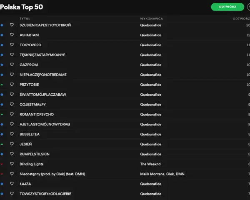The width and height of the screenshot is (250, 200).
Task: Click green up-arrow indicator for JESIEŃ
Action: tap(2, 144)
